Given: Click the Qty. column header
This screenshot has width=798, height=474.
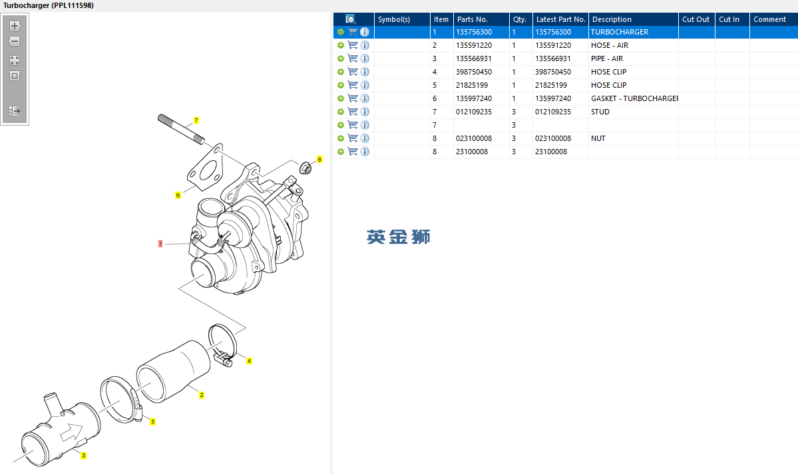Looking at the screenshot, I should (521, 19).
